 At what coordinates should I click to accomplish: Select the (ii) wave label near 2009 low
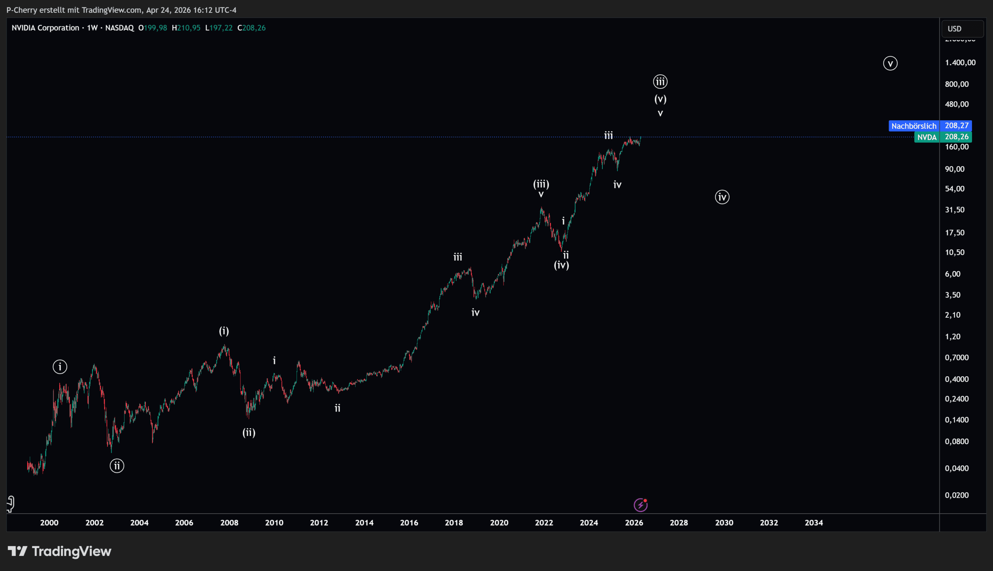pyautogui.click(x=249, y=432)
